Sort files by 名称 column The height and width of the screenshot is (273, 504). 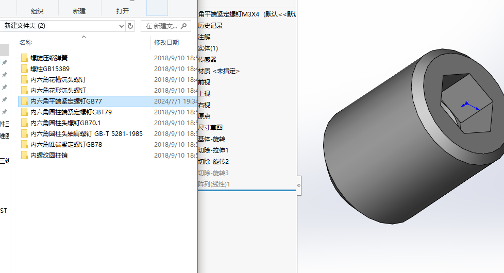point(26,42)
